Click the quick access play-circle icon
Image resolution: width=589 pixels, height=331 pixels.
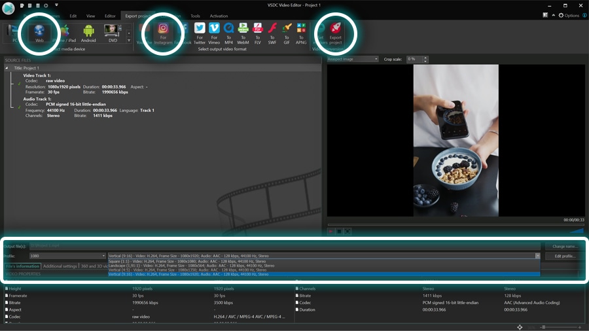pos(46,6)
